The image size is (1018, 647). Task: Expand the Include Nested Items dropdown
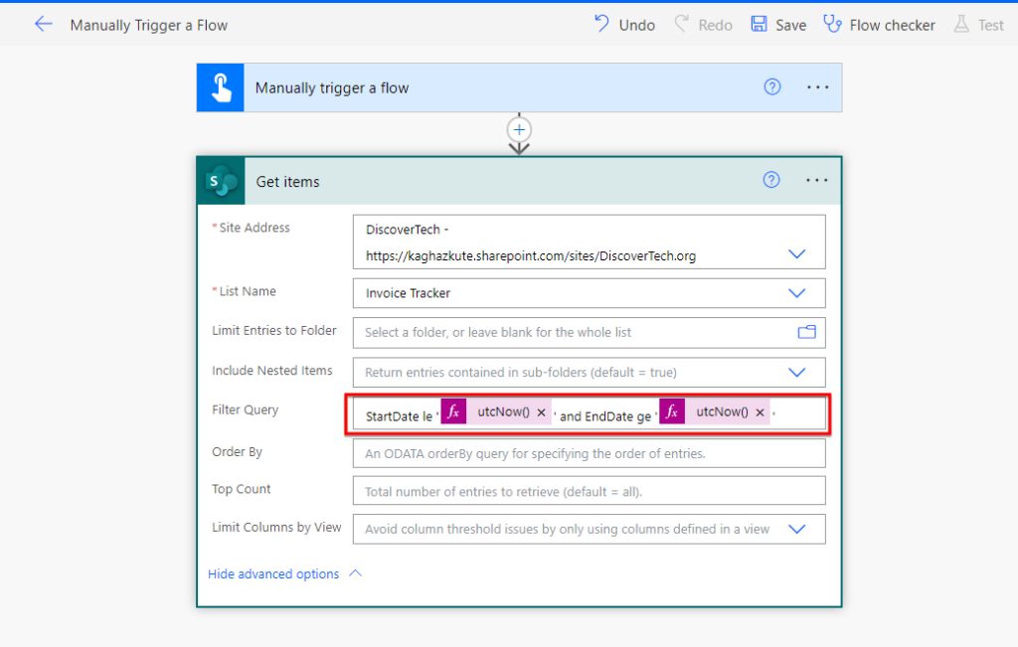click(796, 373)
